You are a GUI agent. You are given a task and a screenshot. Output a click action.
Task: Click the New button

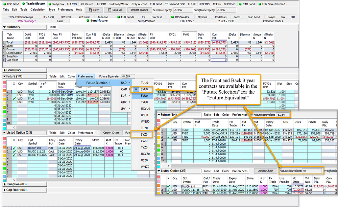point(93,10)
